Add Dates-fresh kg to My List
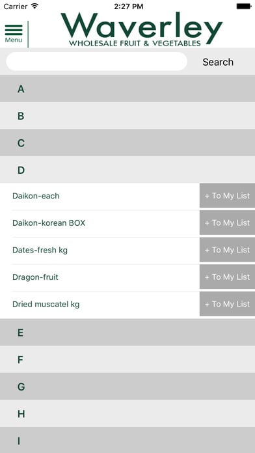The width and height of the screenshot is (255, 453). tap(227, 250)
